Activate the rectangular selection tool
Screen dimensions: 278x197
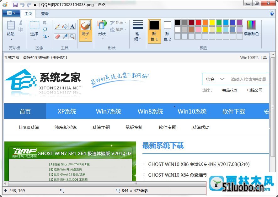pyautogui.click(x=35, y=25)
